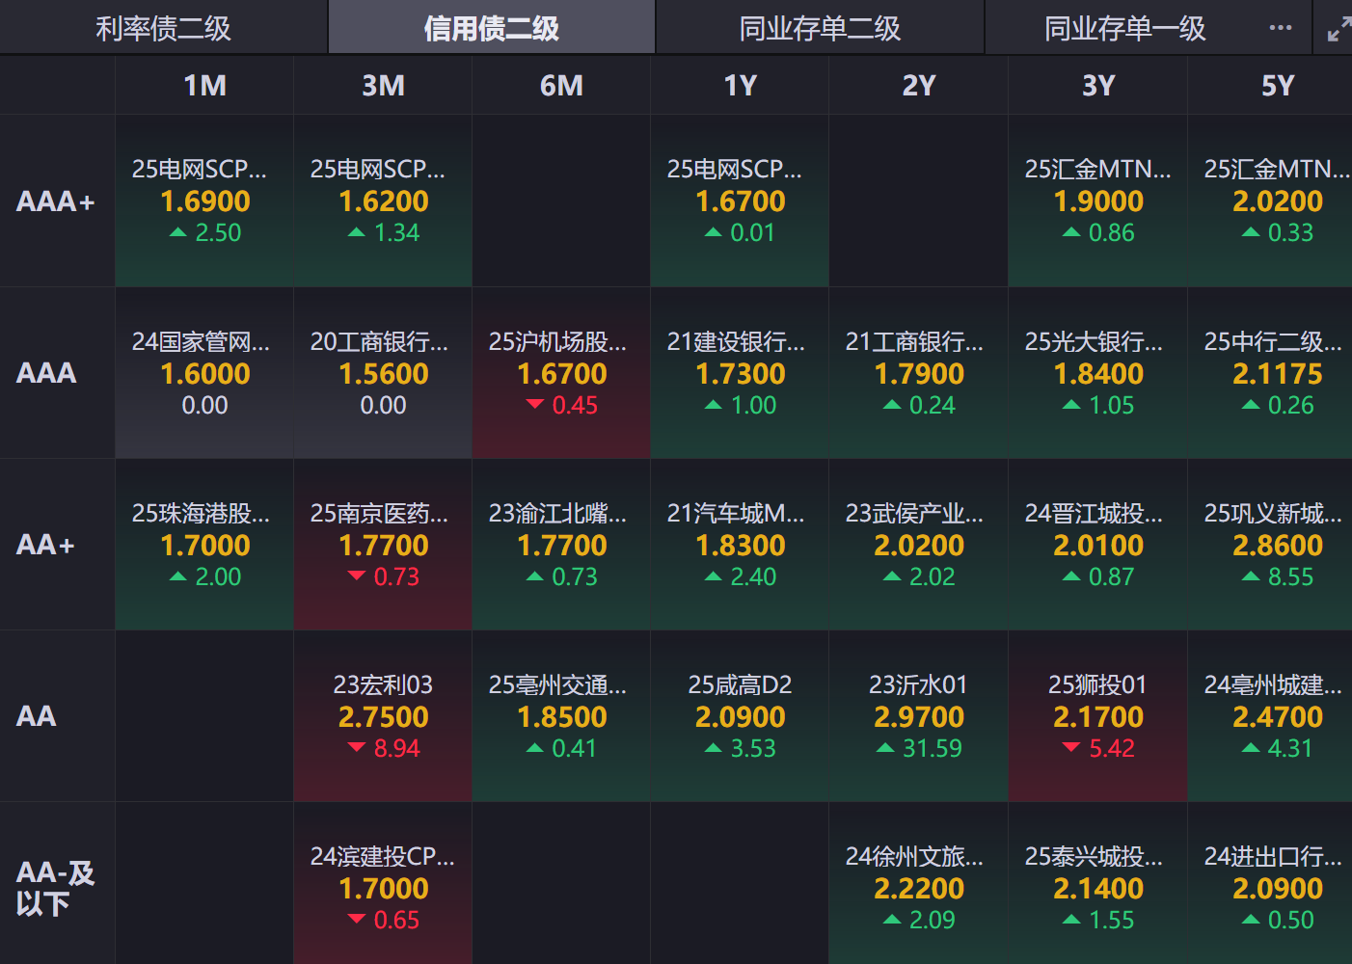
Task: Open the 23沂水01 2.9700 cell
Action: pyautogui.click(x=918, y=716)
